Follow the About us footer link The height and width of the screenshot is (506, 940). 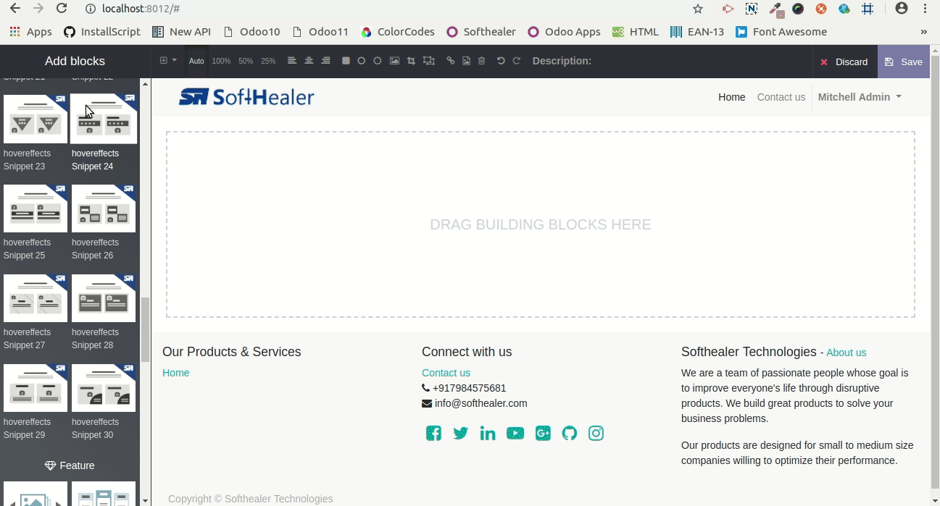846,353
